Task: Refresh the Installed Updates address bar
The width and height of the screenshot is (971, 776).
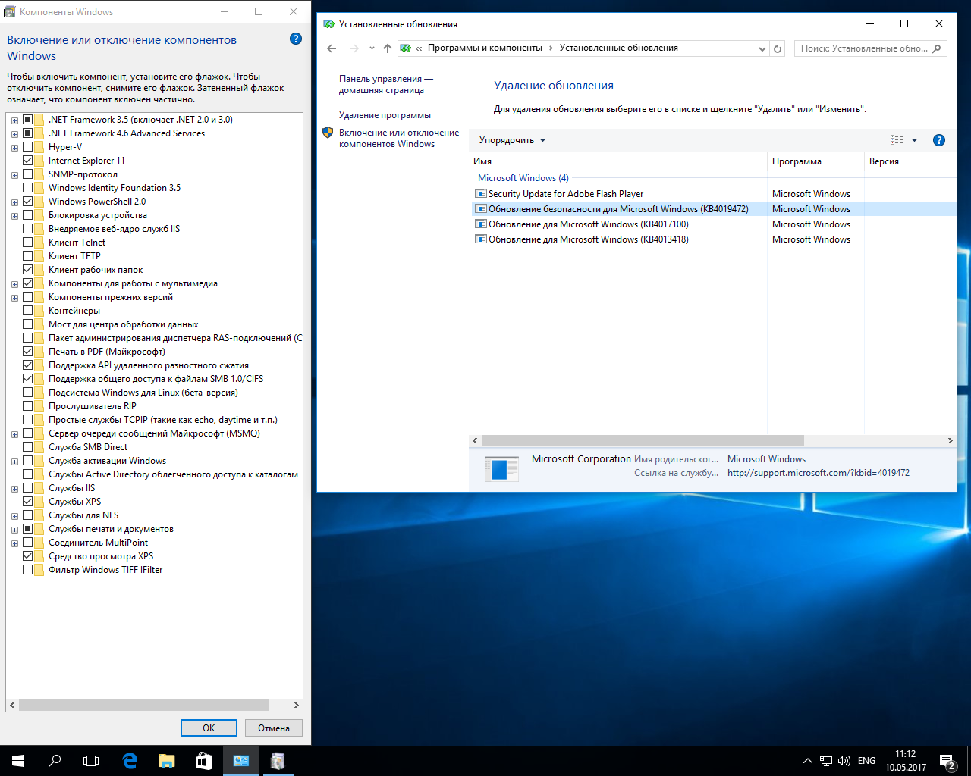Action: [x=777, y=48]
